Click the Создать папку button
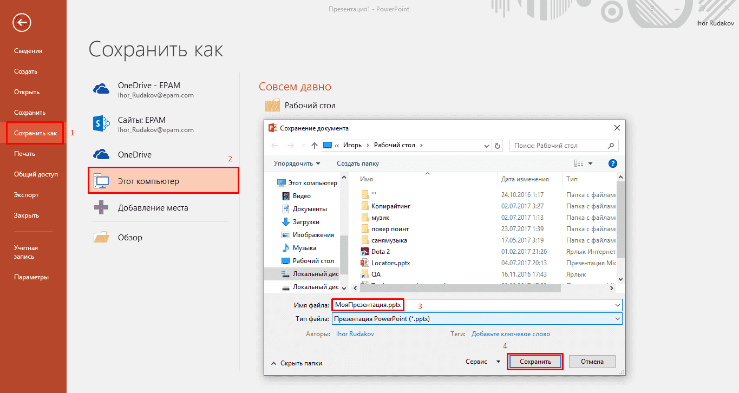Viewport: 739px width, 393px height. tap(358, 163)
